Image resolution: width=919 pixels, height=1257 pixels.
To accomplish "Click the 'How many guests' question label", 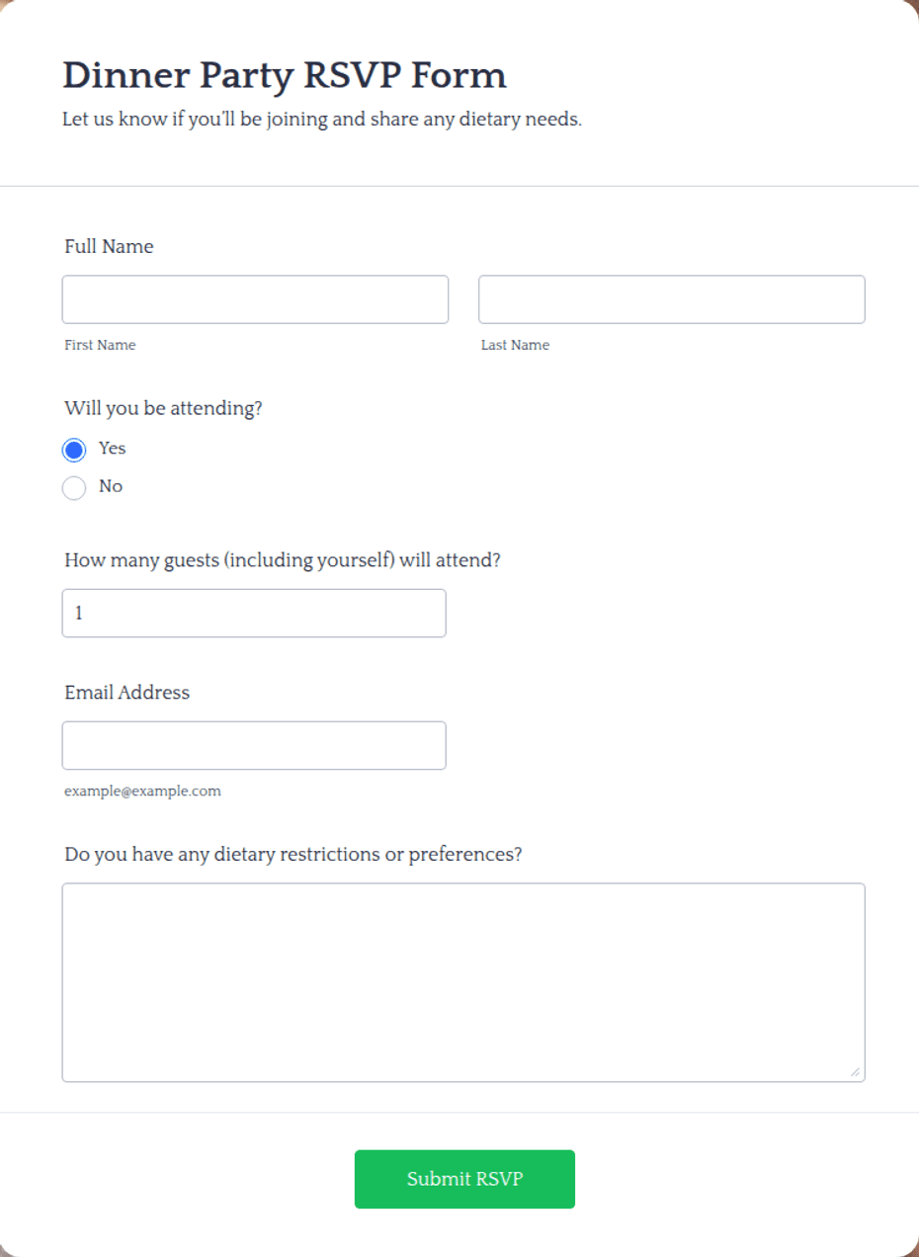I will 283,560.
